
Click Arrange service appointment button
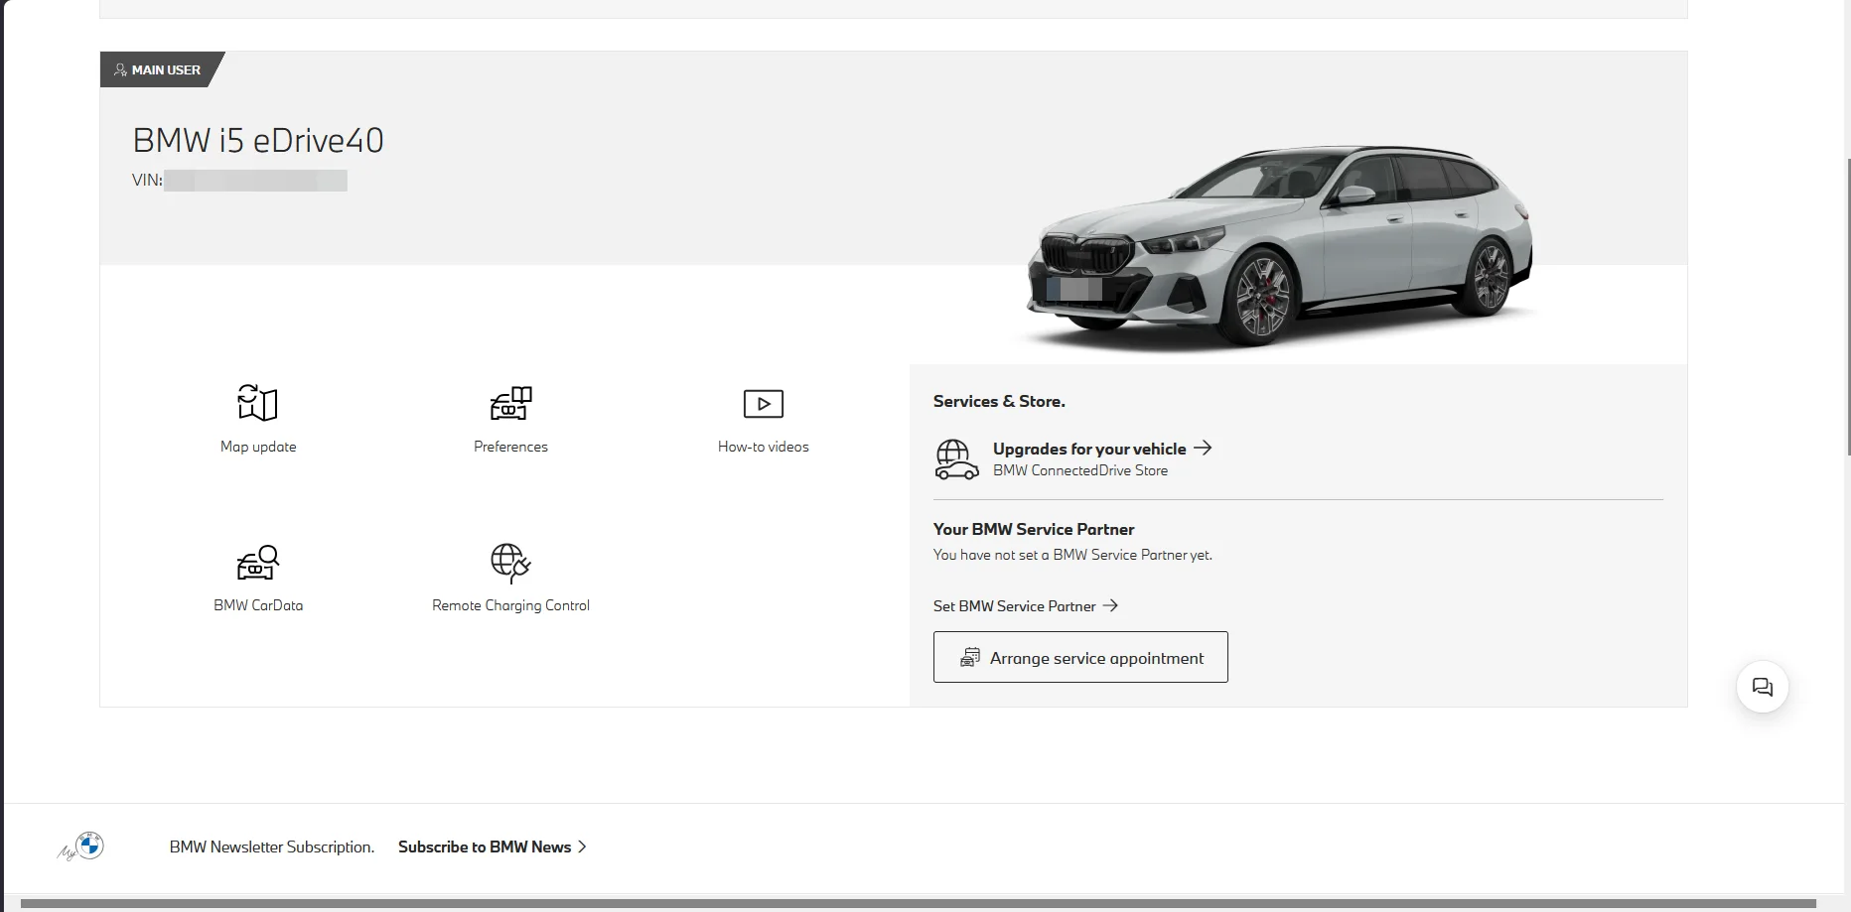[1080, 657]
